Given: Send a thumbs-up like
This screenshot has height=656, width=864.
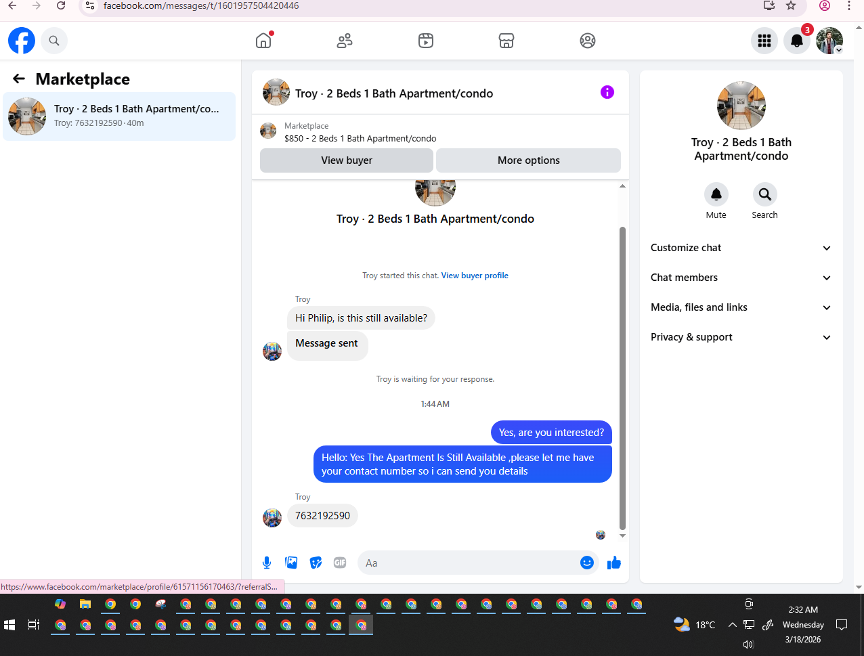Looking at the screenshot, I should coord(614,563).
